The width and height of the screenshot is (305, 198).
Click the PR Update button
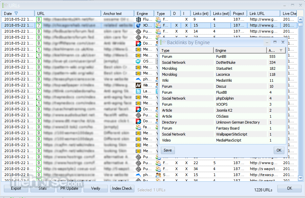coord(69,188)
